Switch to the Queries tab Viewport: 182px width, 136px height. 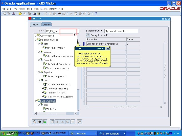point(47,24)
